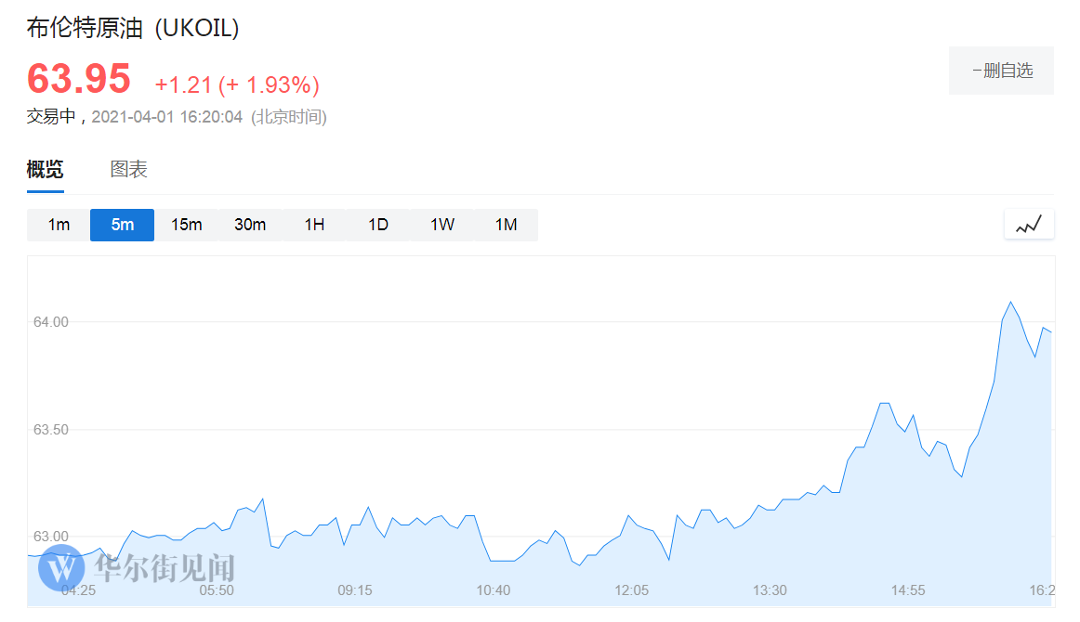Click the +1.21 (+1.93%) change value
The image size is (1080, 622).
click(x=237, y=85)
